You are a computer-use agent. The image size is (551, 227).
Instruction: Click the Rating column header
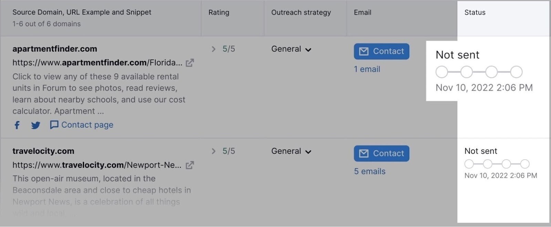[219, 12]
